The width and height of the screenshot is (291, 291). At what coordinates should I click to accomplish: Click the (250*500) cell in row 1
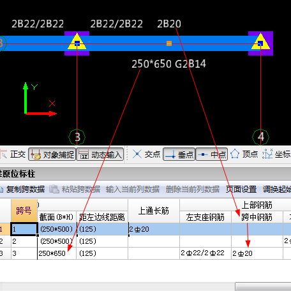[57, 229]
